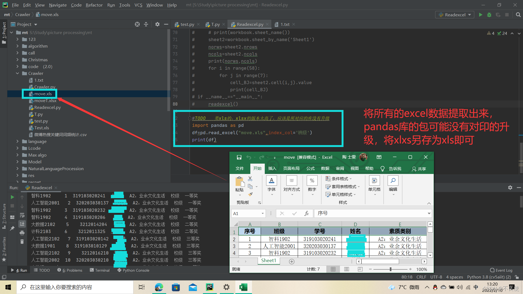
Task: Click the Terminal tab at bottom
Action: 102,270
